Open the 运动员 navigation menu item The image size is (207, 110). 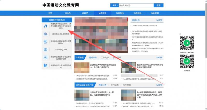[68, 13]
